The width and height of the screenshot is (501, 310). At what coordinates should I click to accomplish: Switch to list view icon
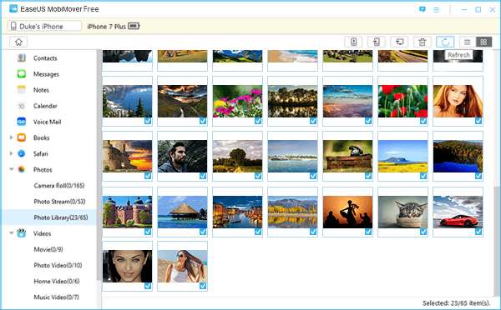[x=468, y=42]
